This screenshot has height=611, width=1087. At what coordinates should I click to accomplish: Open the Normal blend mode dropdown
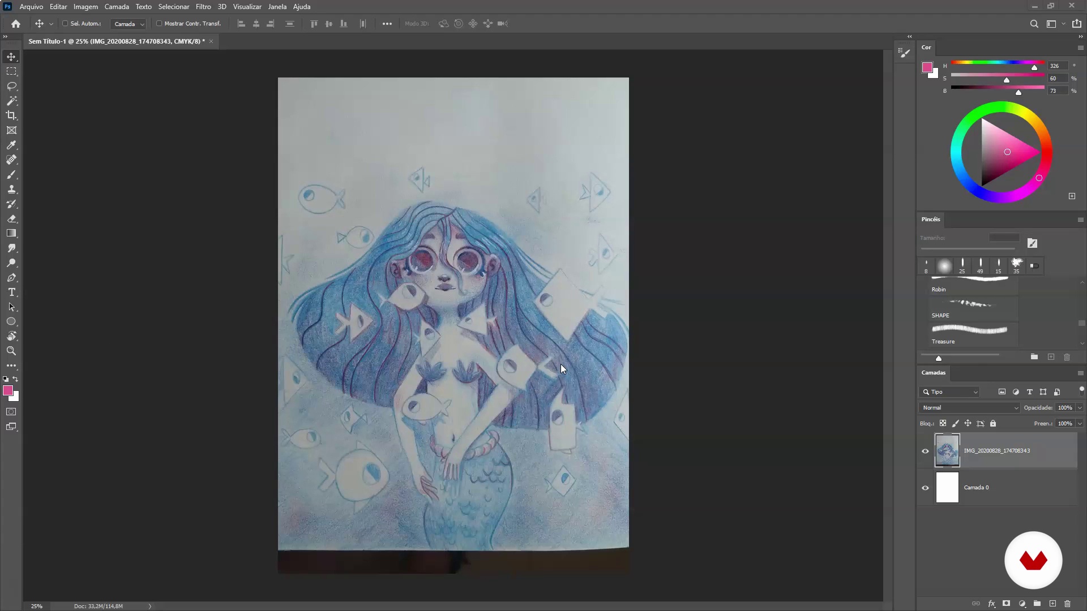tap(969, 407)
